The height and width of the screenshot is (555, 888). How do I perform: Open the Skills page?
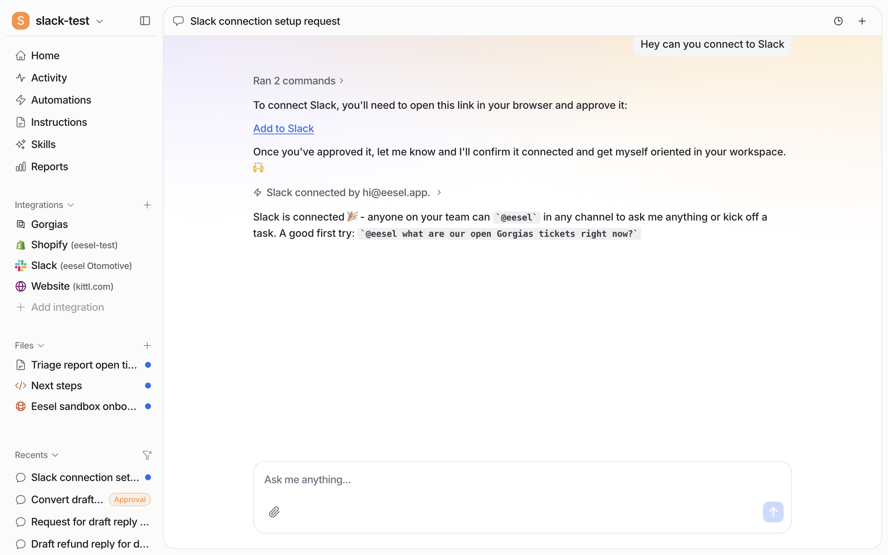click(x=81, y=144)
